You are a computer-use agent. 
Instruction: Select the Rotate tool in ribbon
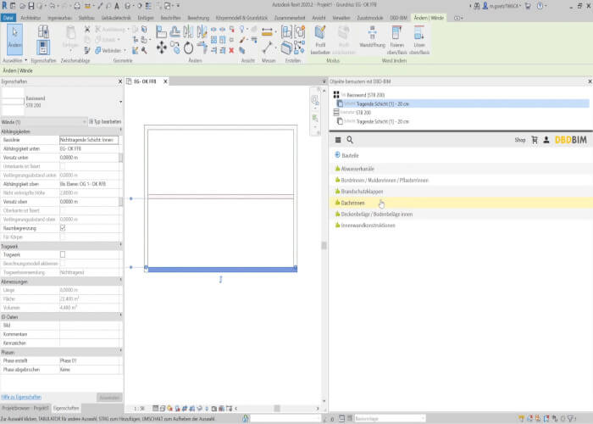click(x=188, y=48)
